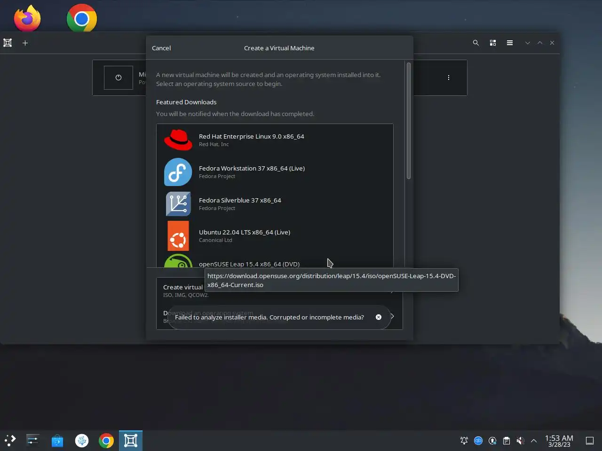This screenshot has height=451, width=602.
Task: Open Discover software store in taskbar
Action: 57,441
